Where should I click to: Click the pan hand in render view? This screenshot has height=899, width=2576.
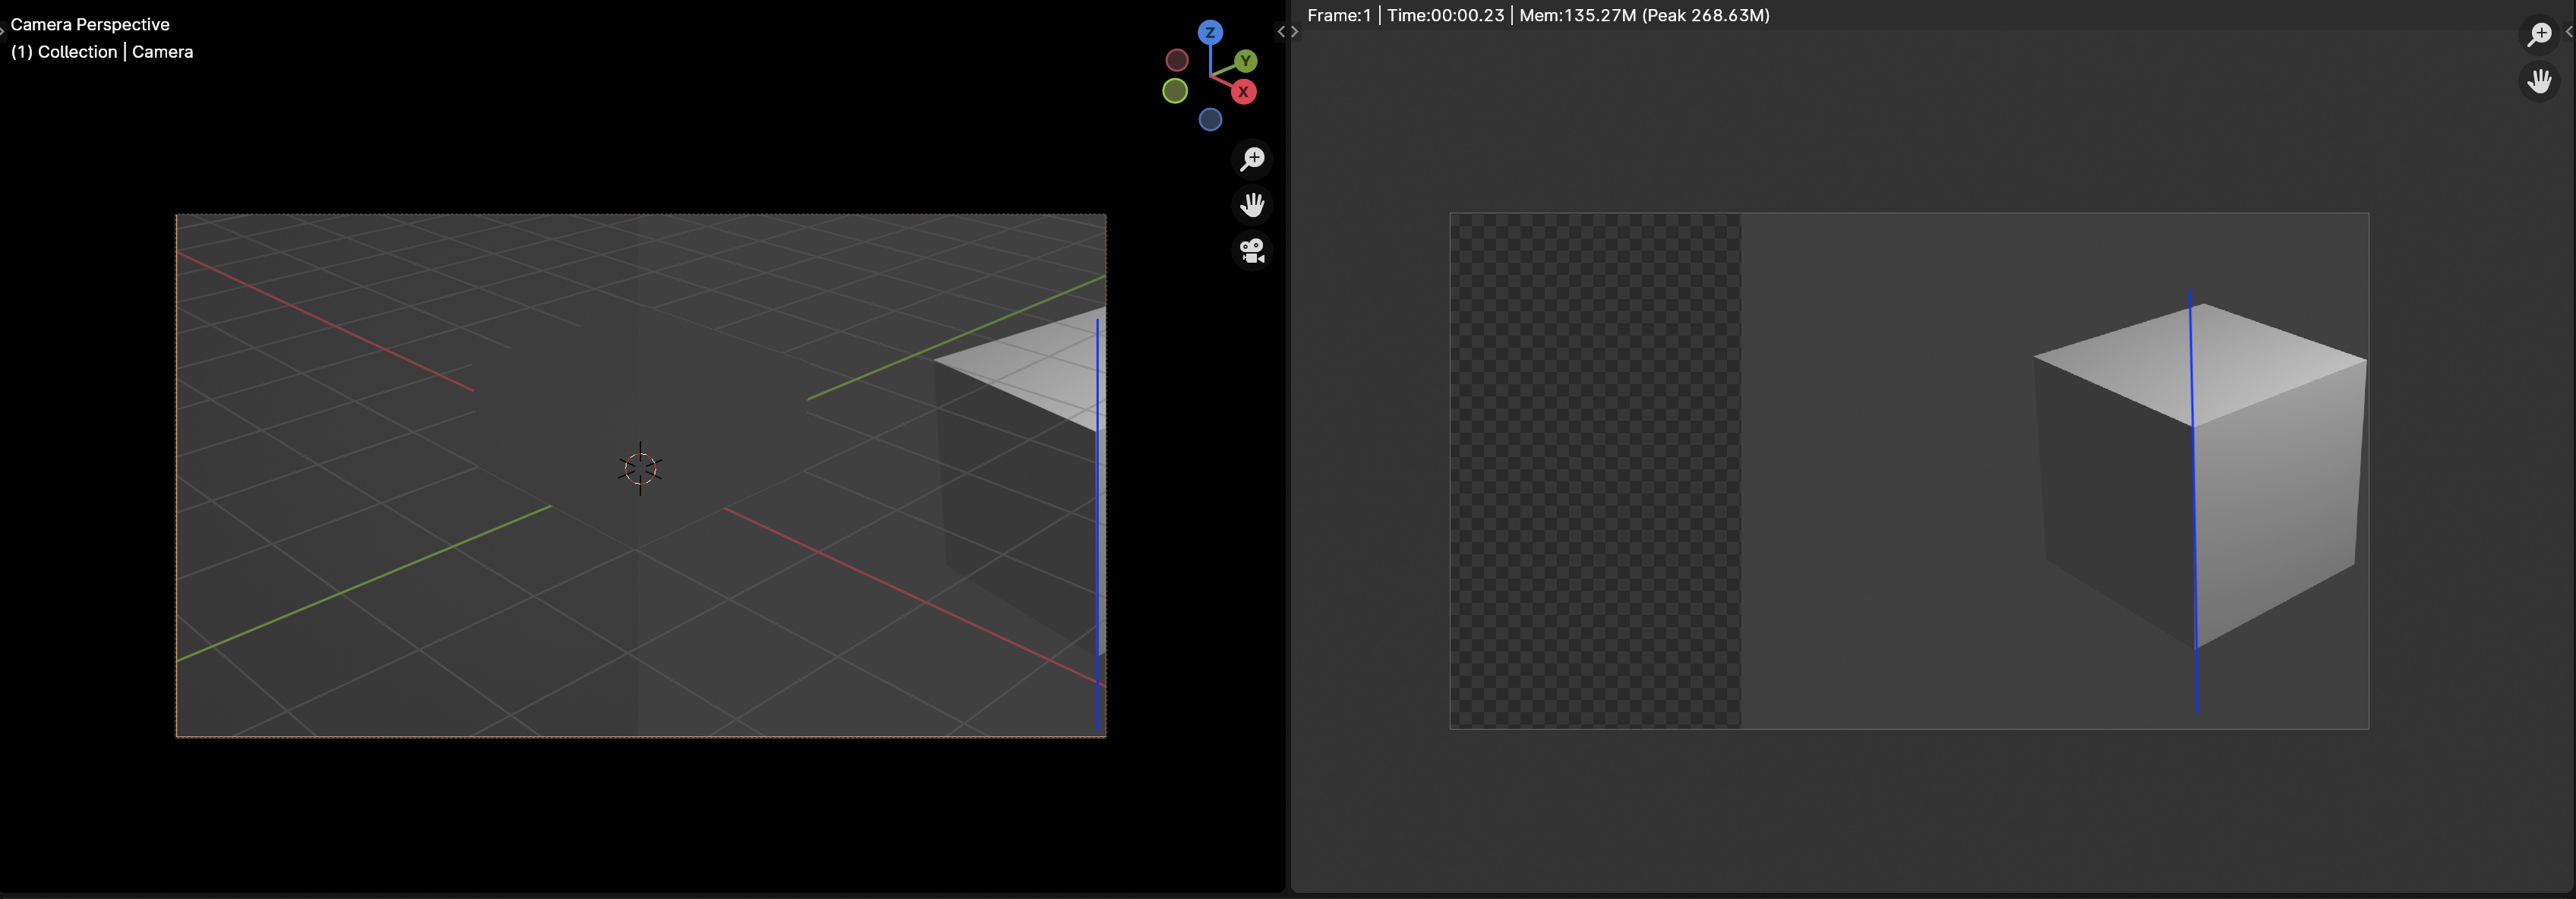(2539, 80)
